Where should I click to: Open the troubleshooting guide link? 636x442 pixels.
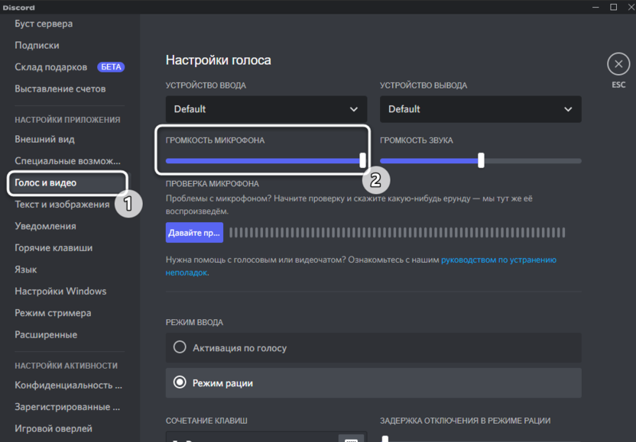coord(498,260)
